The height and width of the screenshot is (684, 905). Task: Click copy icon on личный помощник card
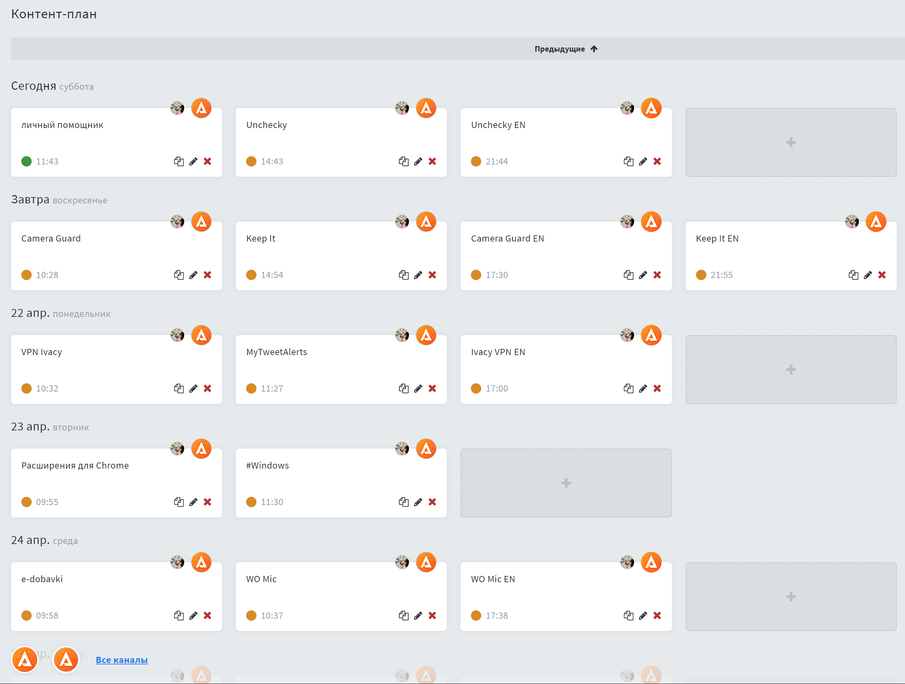tap(178, 161)
